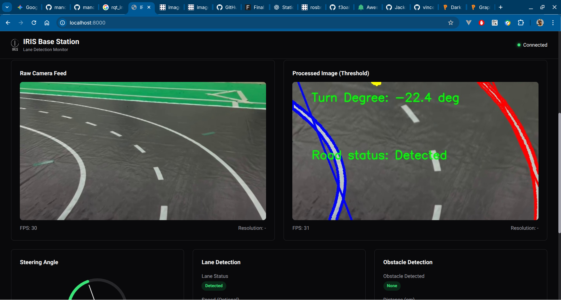
Task: Open the Dark tab
Action: click(x=452, y=7)
